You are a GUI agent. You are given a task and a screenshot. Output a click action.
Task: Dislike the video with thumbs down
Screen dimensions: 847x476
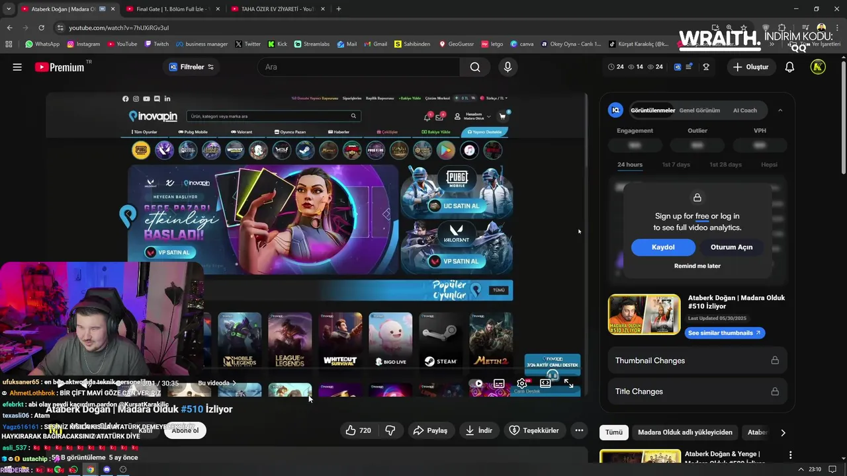tap(390, 430)
